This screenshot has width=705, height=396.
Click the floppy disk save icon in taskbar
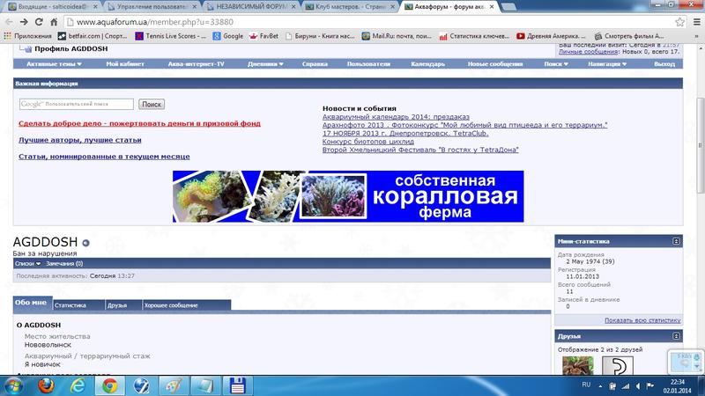[x=235, y=385]
